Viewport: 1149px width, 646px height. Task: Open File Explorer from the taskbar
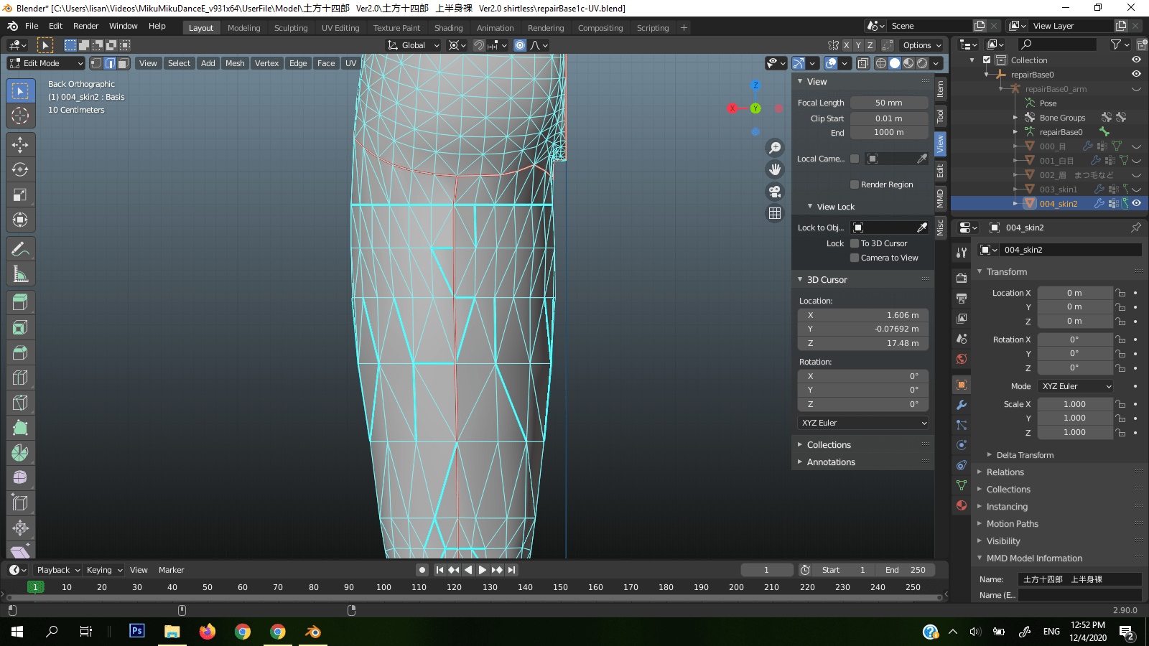172,632
